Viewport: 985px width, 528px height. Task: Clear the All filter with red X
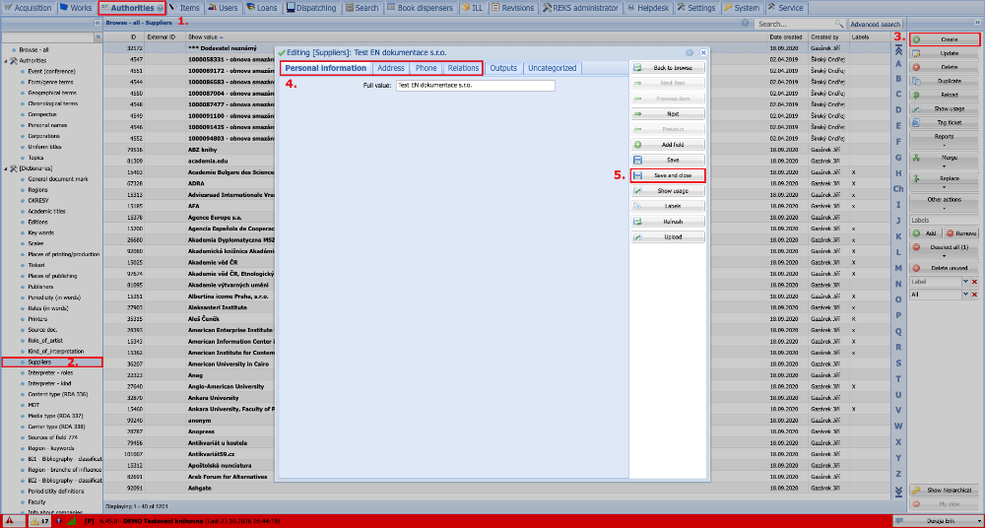pos(975,295)
